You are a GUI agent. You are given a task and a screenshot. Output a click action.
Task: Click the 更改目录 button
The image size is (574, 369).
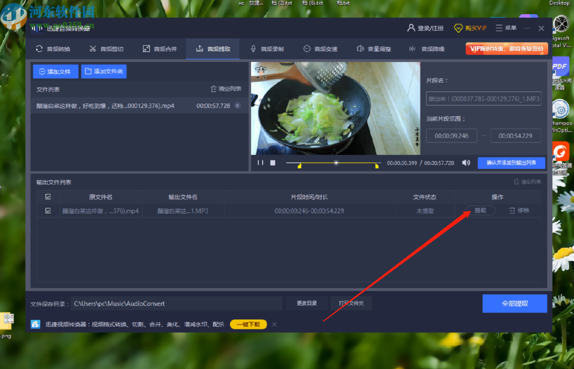click(x=307, y=303)
